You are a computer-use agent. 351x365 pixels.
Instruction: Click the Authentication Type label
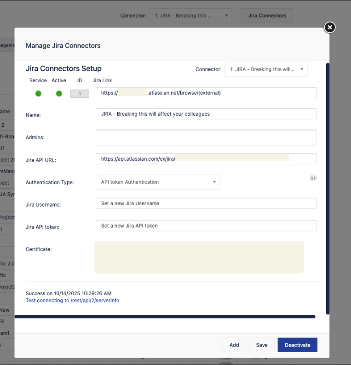(x=50, y=182)
